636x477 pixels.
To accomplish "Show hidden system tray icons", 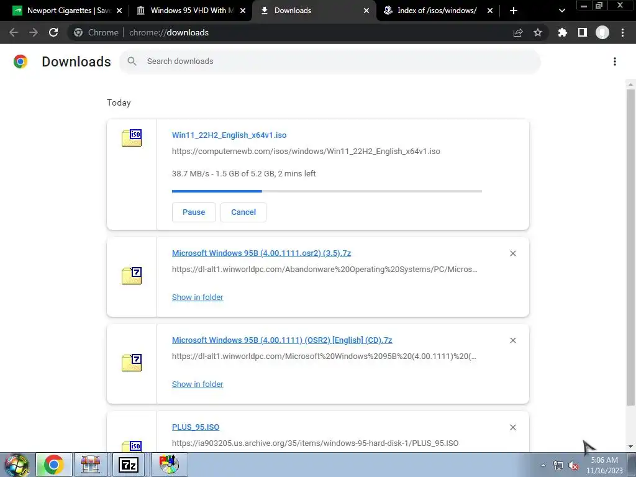I will [543, 465].
